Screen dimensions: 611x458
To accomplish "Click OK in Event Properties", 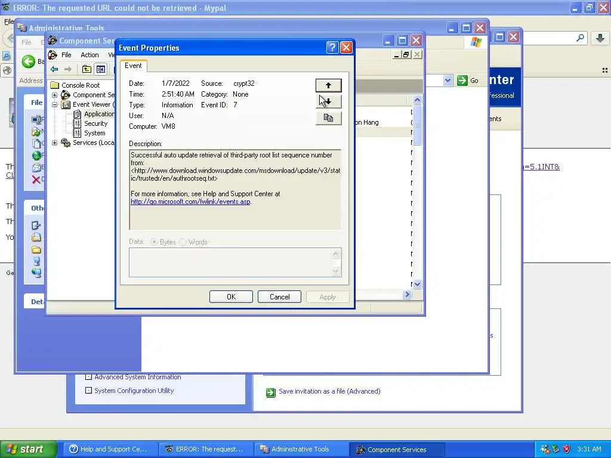I will pyautogui.click(x=231, y=297).
